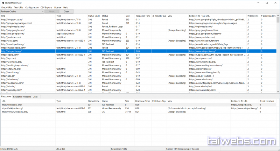Open the License menu
Viewport: 280px width, 151px height.
click(x=58, y=7)
